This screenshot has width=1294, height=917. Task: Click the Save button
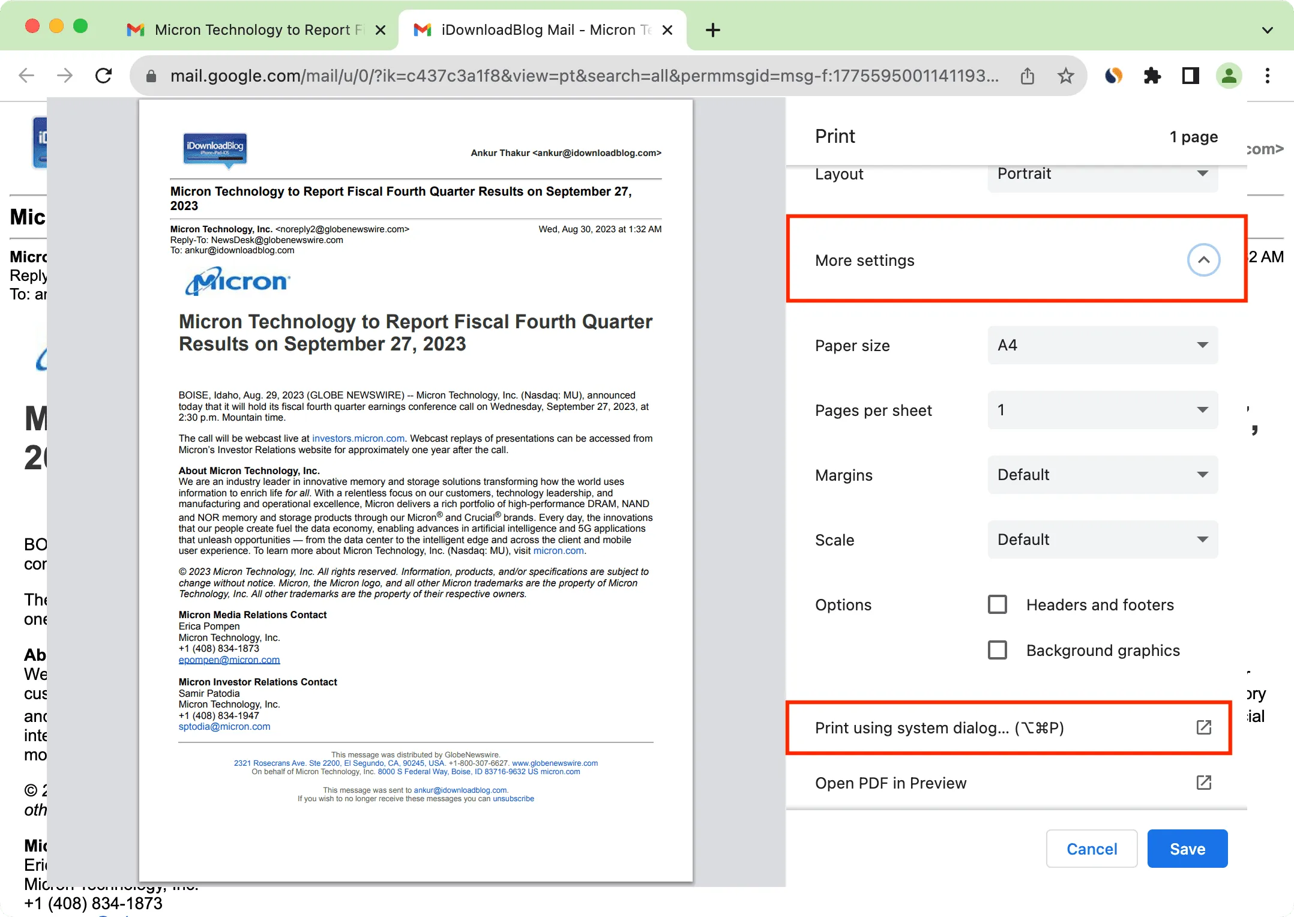point(1188,849)
